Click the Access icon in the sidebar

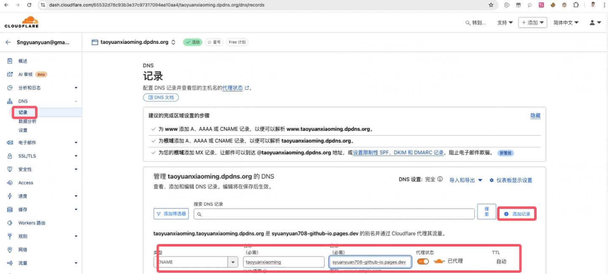tap(10, 183)
